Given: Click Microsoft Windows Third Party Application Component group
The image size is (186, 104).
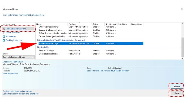Looking at the screenshot, I should point(61,40).
